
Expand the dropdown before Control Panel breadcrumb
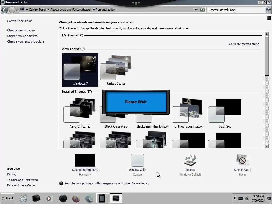pos(27,10)
